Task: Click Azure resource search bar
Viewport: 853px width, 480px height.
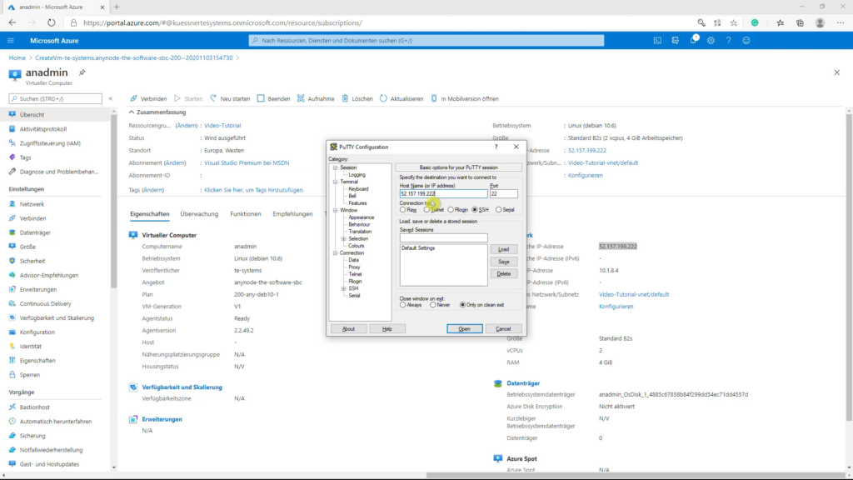Action: pos(426,40)
